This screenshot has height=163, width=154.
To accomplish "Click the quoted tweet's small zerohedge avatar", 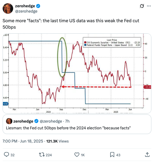I will point(9,121).
